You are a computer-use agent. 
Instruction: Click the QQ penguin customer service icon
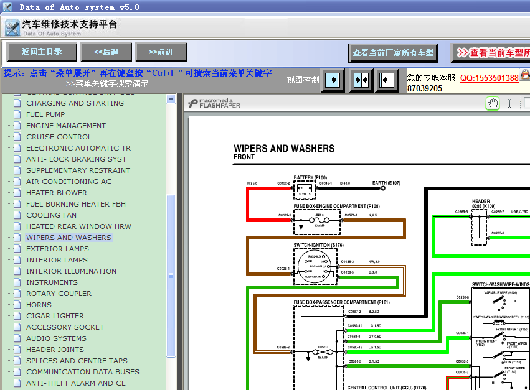pos(525,75)
